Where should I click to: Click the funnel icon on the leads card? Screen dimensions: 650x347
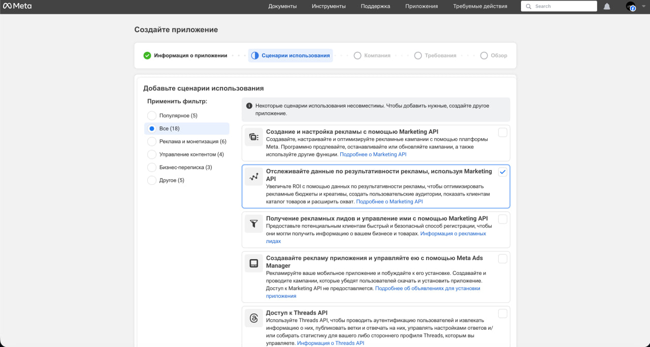tap(253, 223)
